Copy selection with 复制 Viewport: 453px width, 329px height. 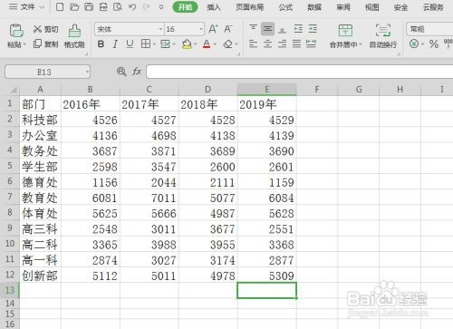45,44
